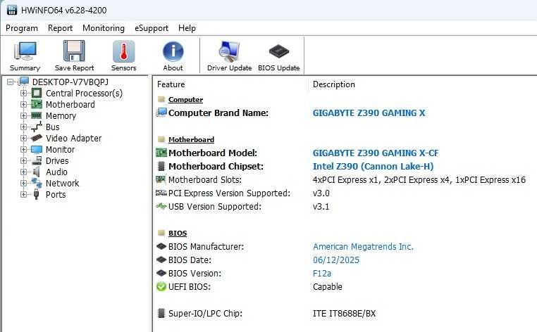Viewport: 537px width, 332px height.
Task: Open the Program menu
Action: (x=22, y=28)
